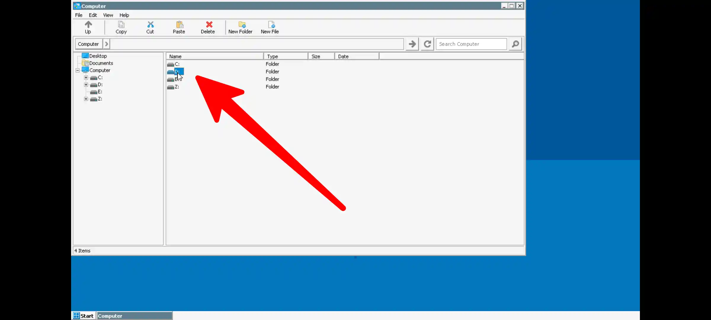Select the Cut tool

(x=150, y=27)
